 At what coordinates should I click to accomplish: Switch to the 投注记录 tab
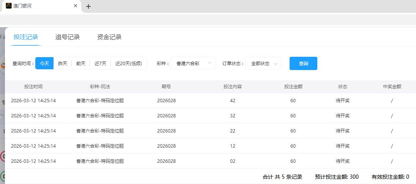tap(26, 37)
